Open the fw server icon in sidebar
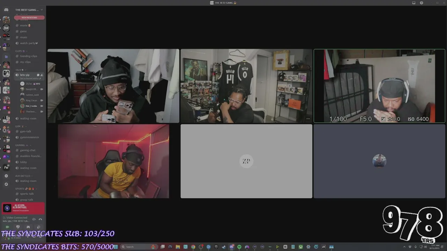The height and width of the screenshot is (251, 447). pyautogui.click(x=6, y=167)
